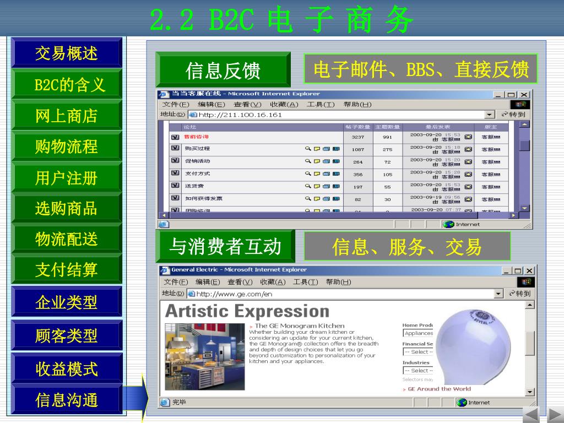Open The GE Monogram Kitchen link
The width and height of the screenshot is (564, 423).
[x=300, y=326]
